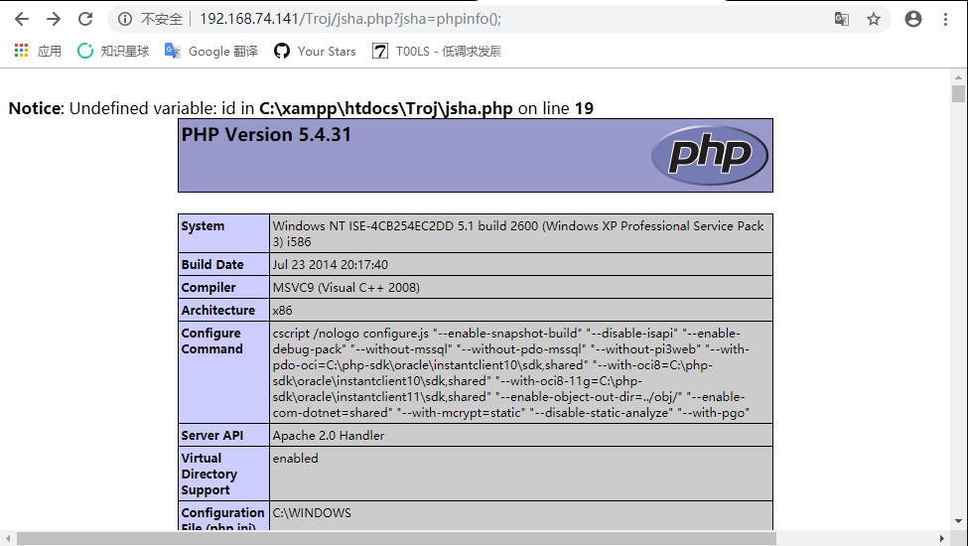Click the horizontal scrollbar right arrow

pyautogui.click(x=944, y=538)
